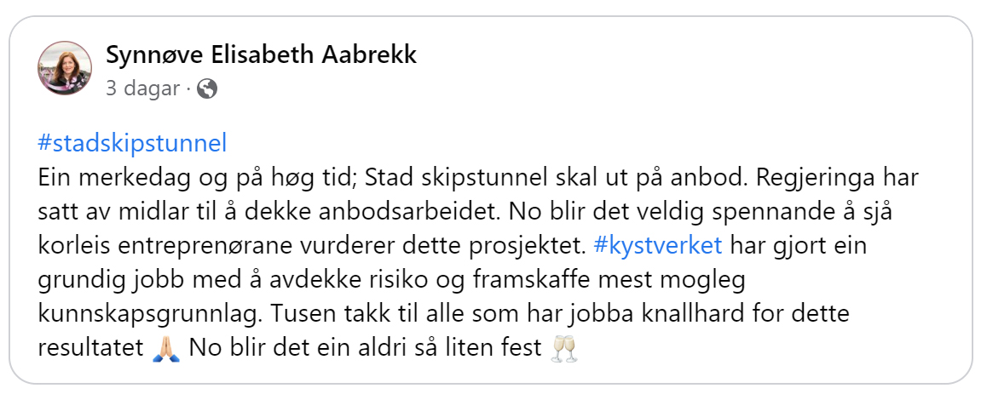
Task: Click the globe public audience icon
Action: [x=207, y=89]
